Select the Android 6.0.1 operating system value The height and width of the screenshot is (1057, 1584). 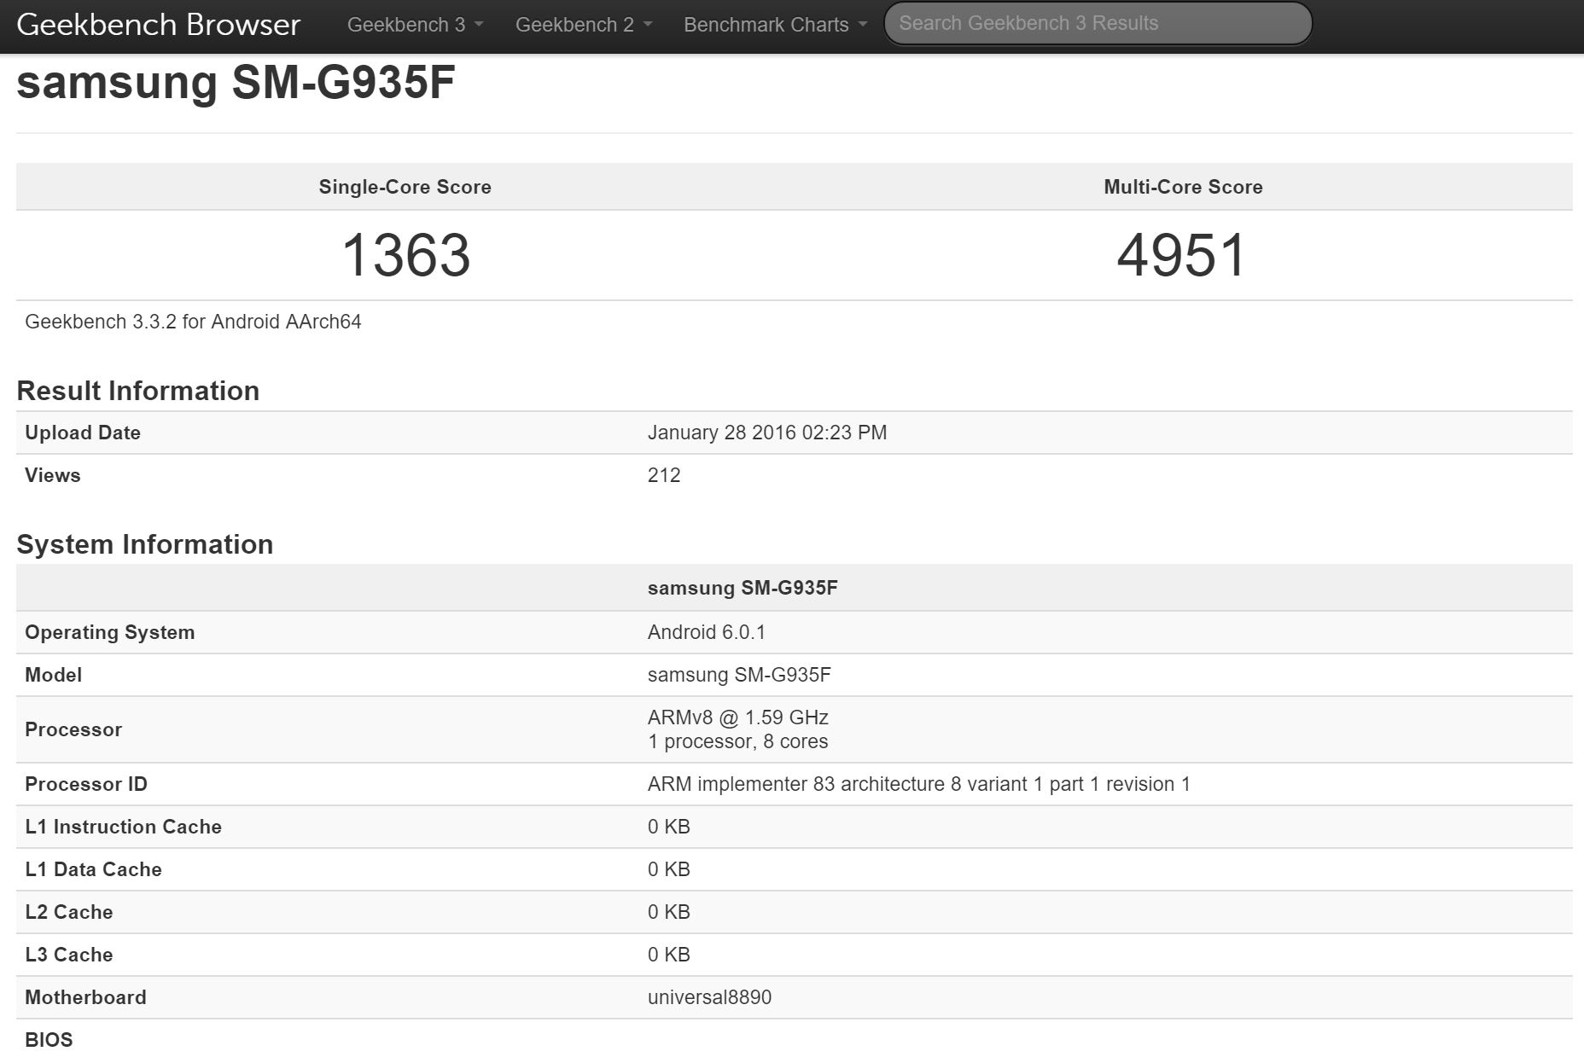pos(706,632)
